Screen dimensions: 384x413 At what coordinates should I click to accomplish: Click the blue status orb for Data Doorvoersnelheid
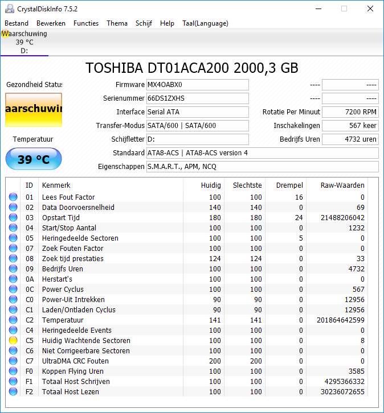(x=13, y=207)
